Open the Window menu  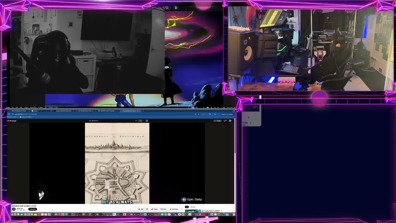tap(51, 107)
